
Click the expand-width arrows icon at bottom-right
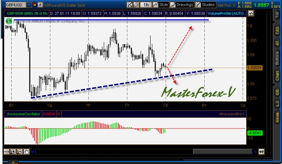261,152
